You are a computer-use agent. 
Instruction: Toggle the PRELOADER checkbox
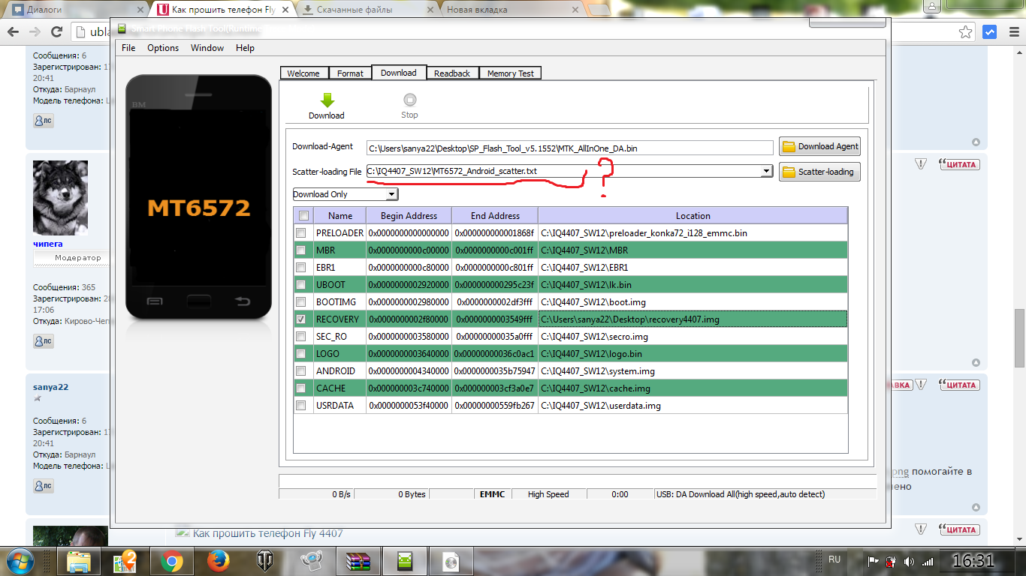point(301,233)
